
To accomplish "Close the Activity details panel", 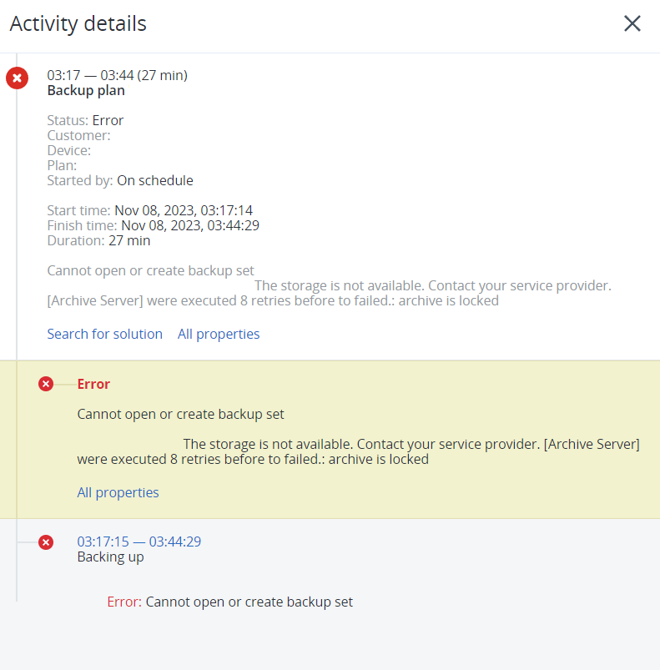I will point(632,23).
